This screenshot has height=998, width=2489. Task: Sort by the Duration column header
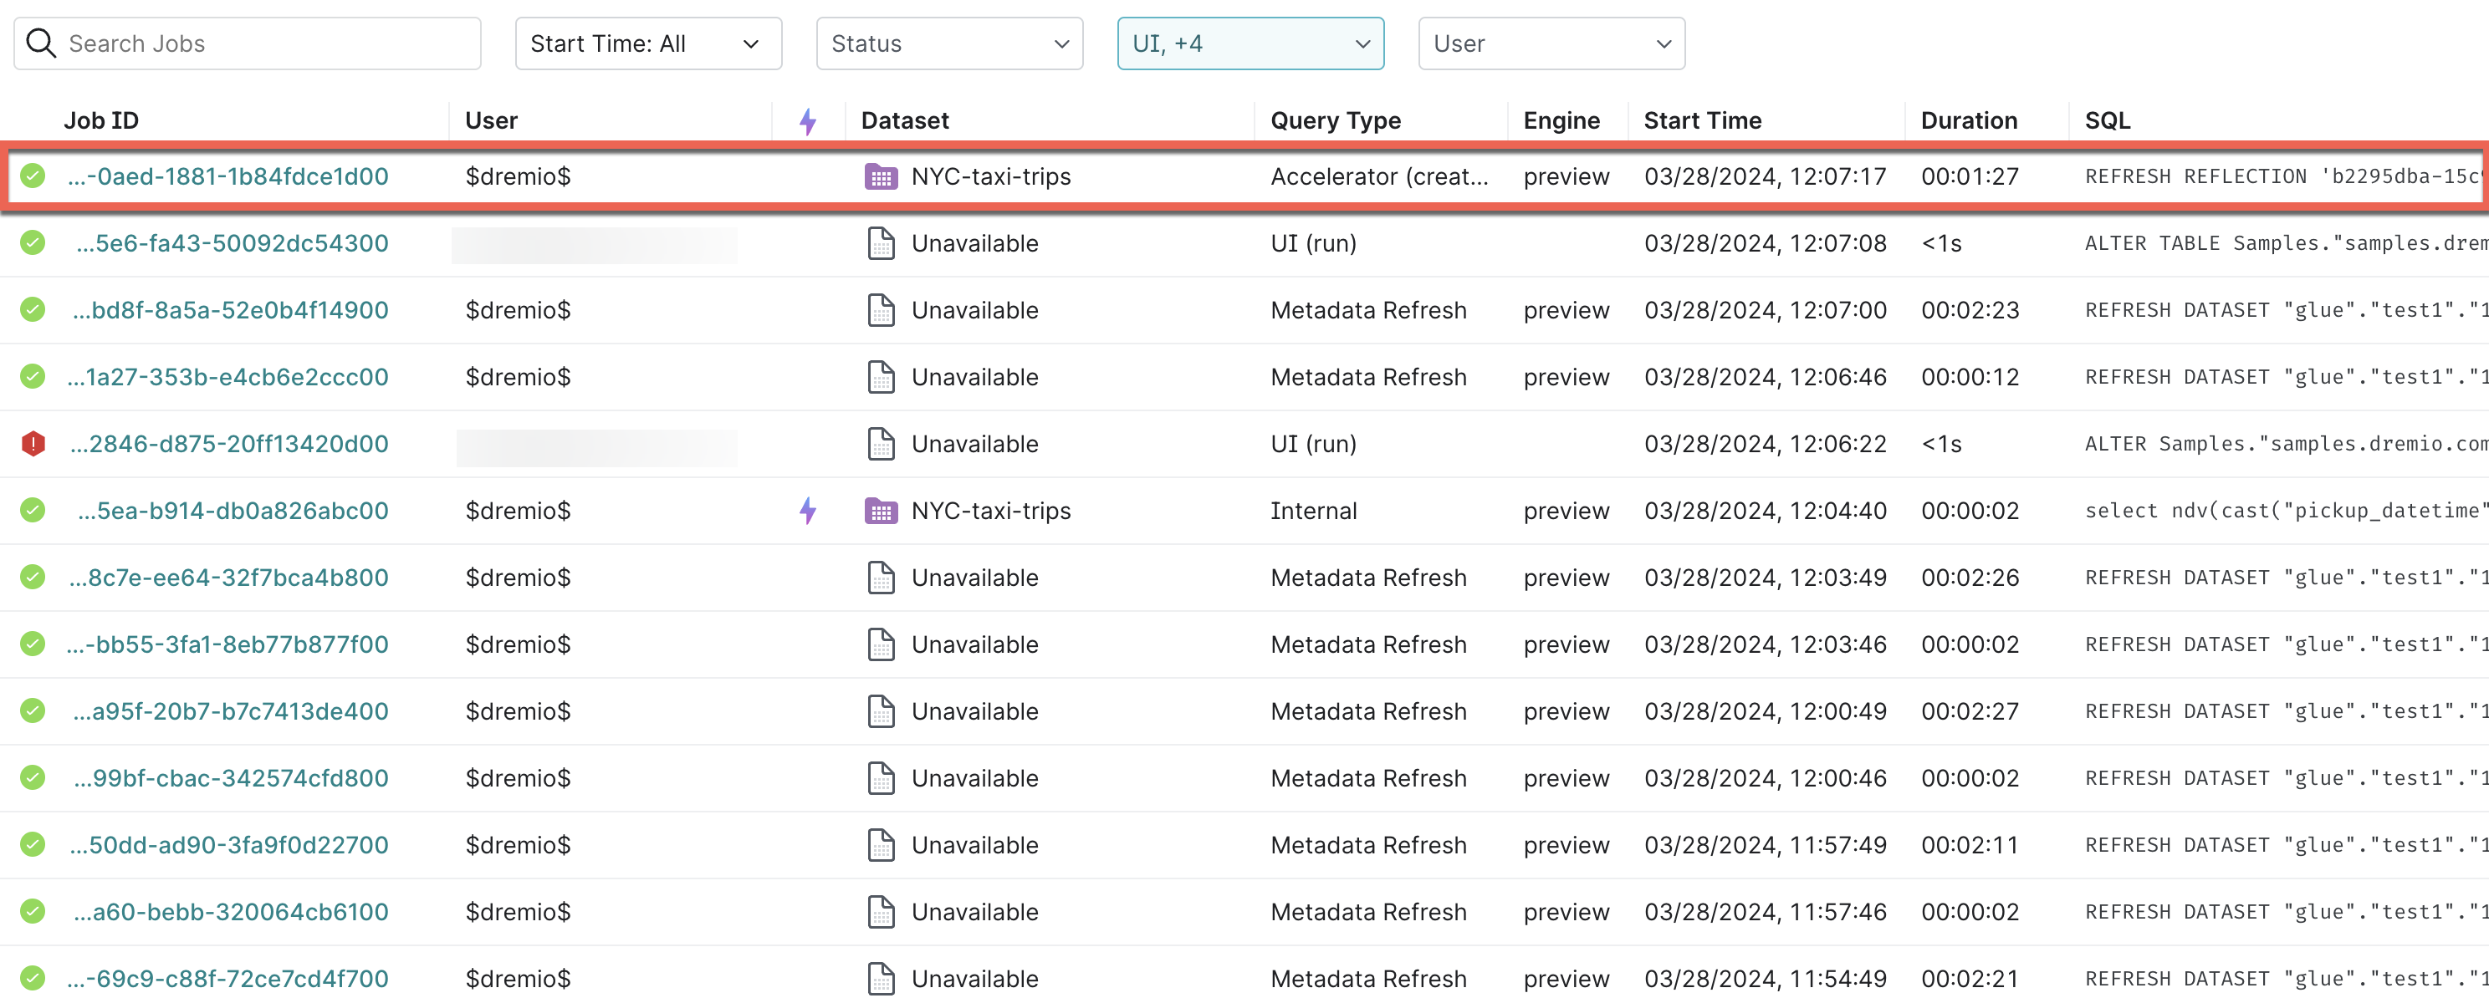[x=1968, y=120]
